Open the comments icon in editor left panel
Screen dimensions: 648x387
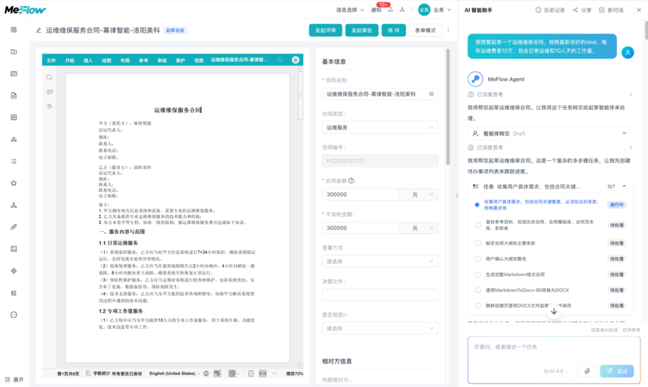[x=50, y=92]
